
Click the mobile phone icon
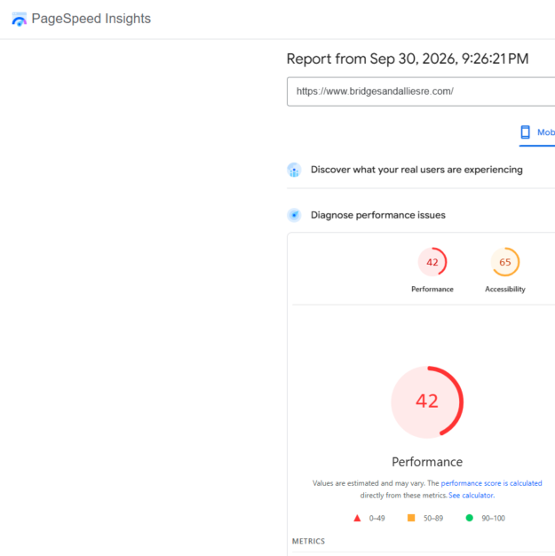pyautogui.click(x=525, y=132)
